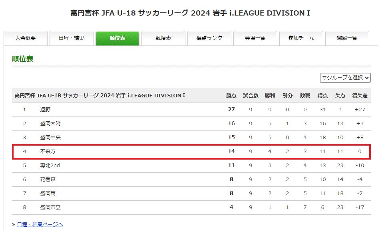Screen dimensions: 386x231
Task: Click the 日程・結果ページへ link
Action: tap(40, 225)
